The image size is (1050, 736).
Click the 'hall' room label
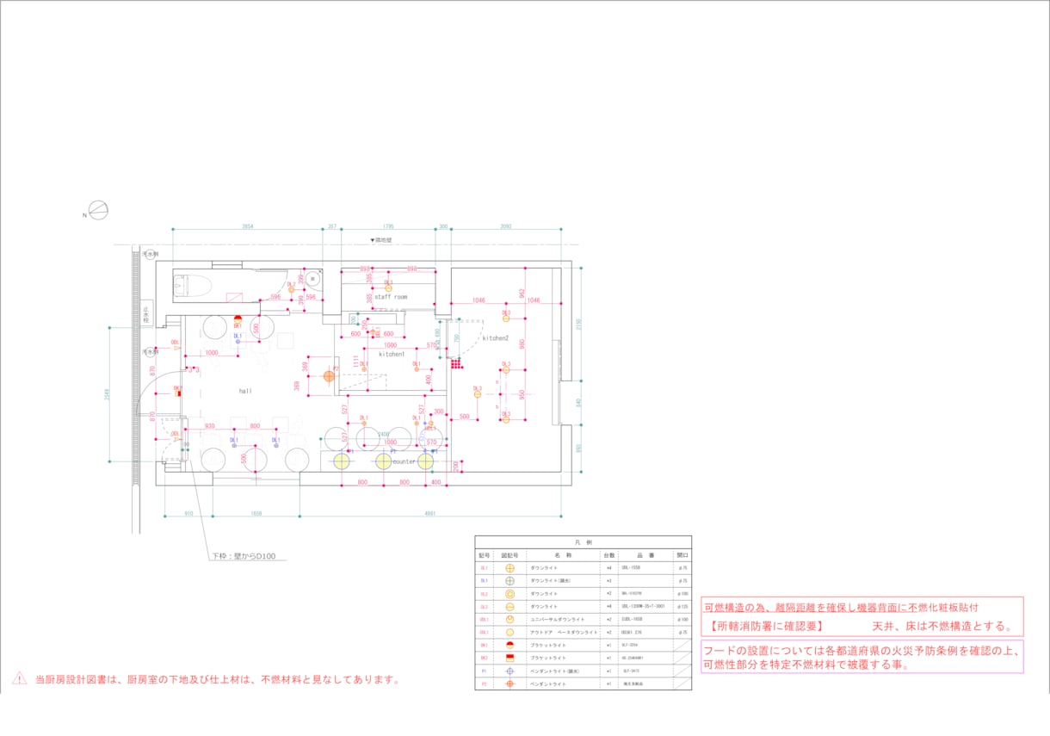245,391
